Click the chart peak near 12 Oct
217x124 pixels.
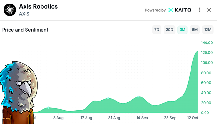[197, 52]
